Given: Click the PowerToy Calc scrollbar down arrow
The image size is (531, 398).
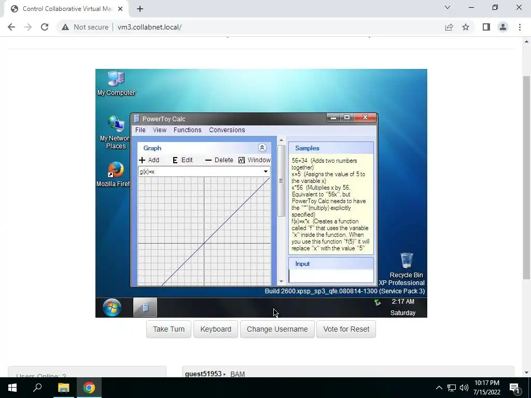Looking at the screenshot, I should [281, 281].
